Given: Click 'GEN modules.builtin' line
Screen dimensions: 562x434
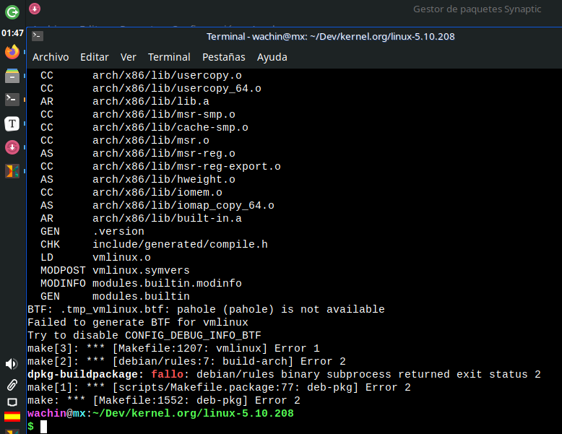Looking at the screenshot, I should click(115, 296).
